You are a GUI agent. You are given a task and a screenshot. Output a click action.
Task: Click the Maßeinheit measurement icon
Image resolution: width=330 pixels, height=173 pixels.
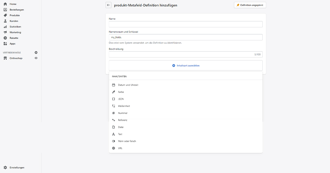click(x=114, y=106)
